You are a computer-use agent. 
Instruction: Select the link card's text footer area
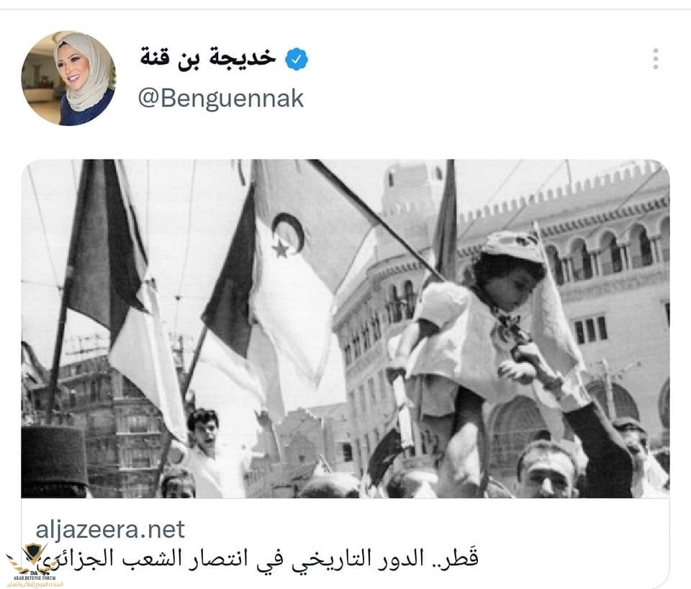click(x=345, y=544)
